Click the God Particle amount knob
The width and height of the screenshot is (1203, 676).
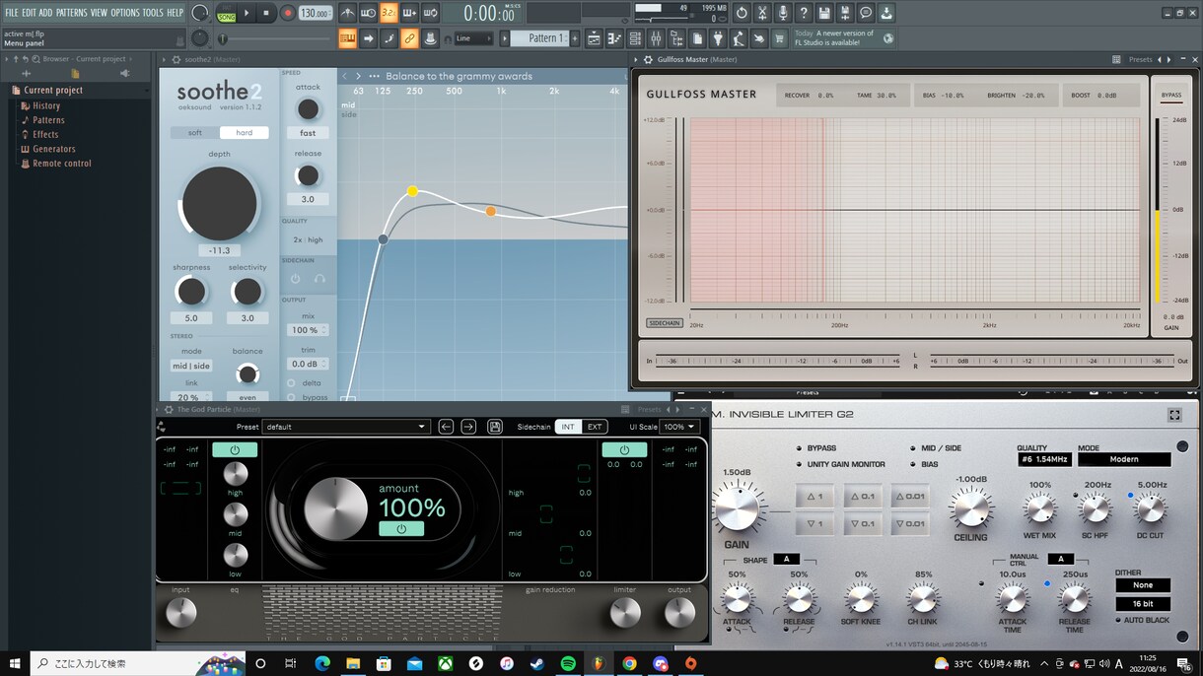tap(335, 509)
